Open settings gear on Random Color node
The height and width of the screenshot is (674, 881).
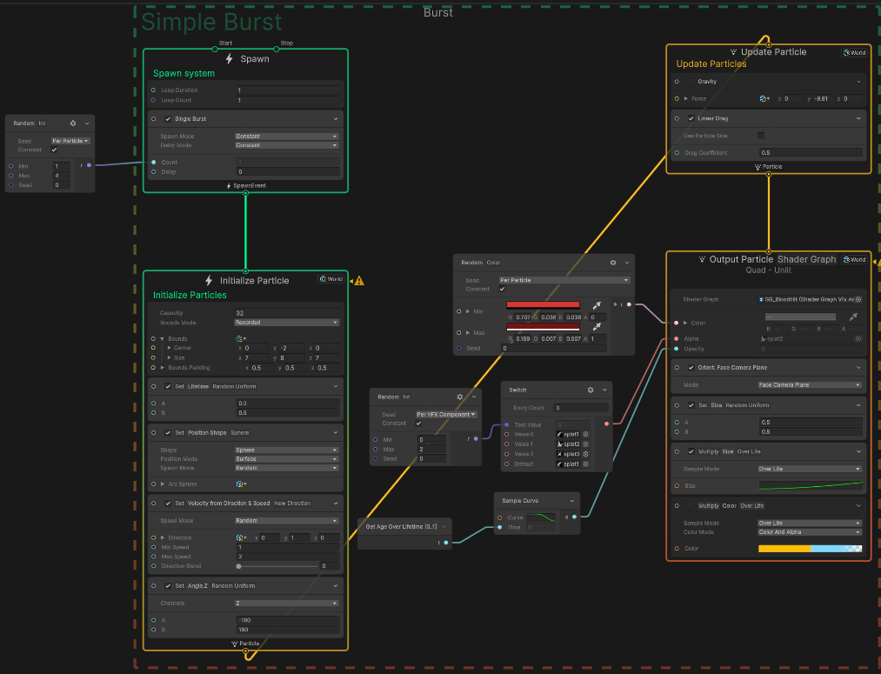click(x=613, y=262)
